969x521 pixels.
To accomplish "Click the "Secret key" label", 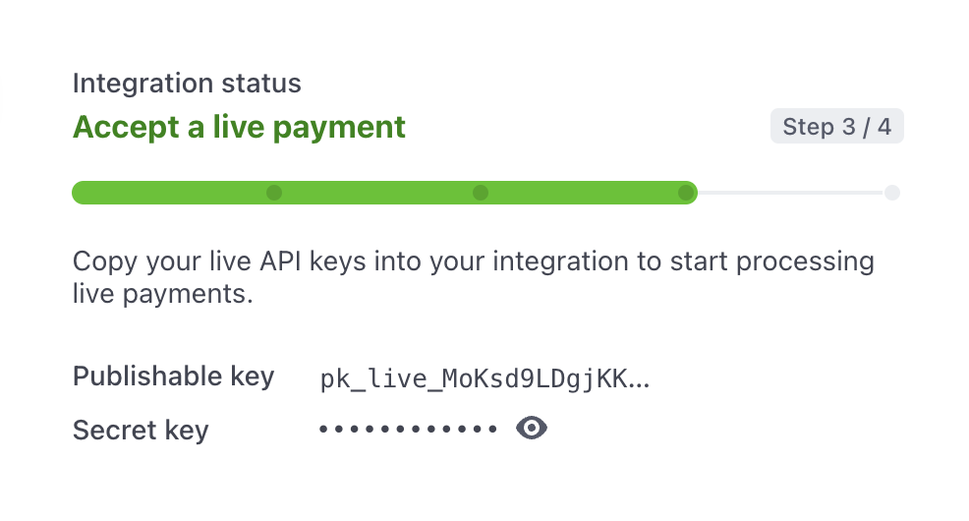I will [x=141, y=430].
